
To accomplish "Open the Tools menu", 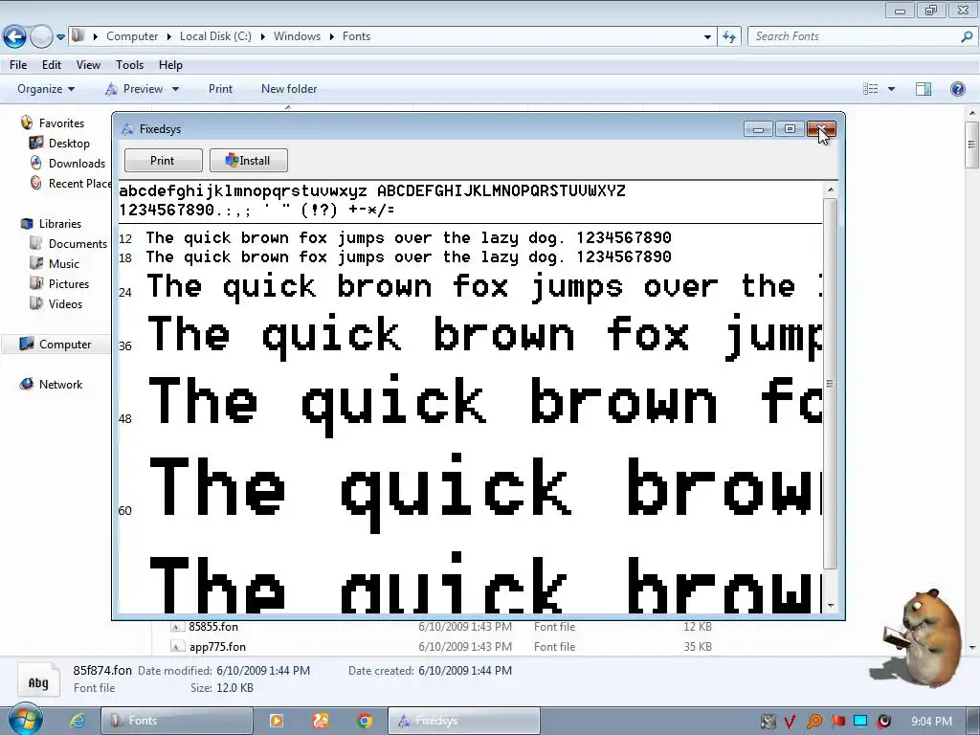I will pos(129,65).
